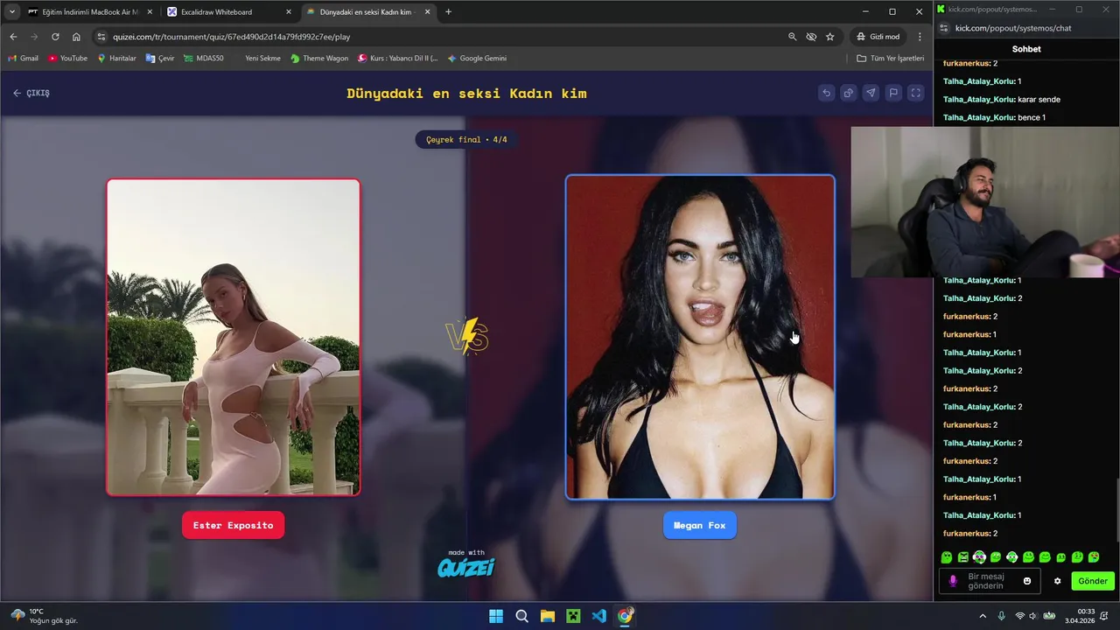Reload the current page
Viewport: 1120px width, 630px height.
(x=55, y=37)
